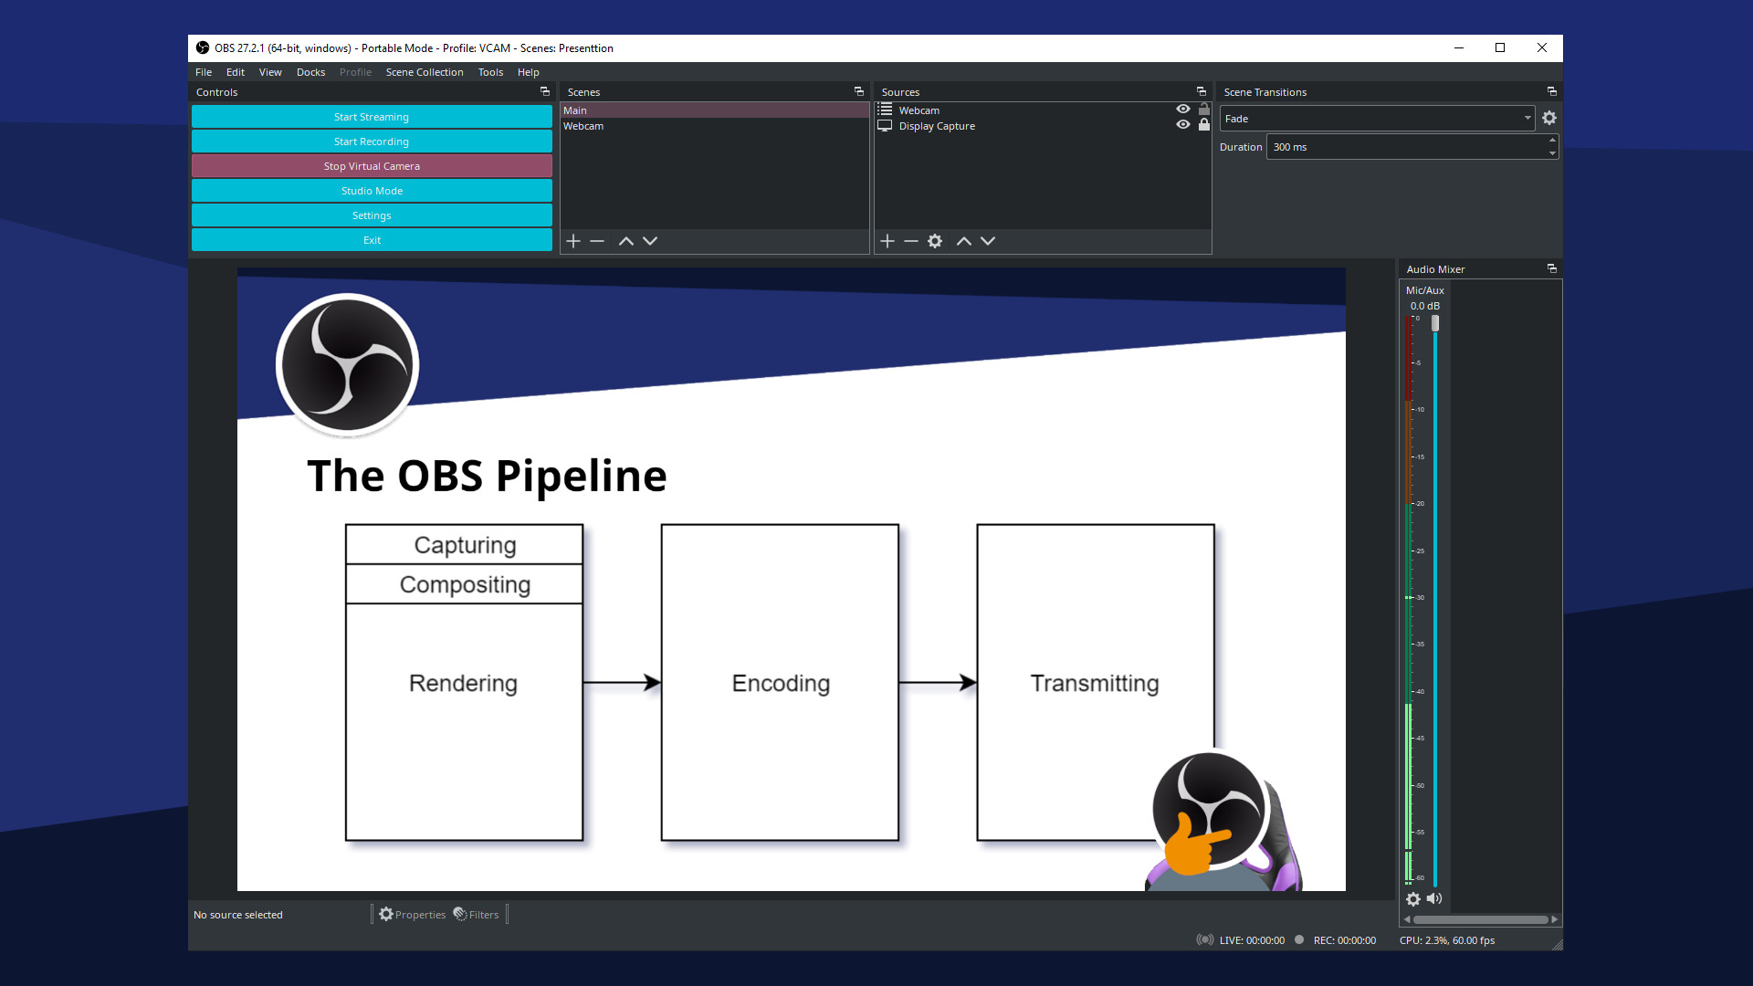Open source properties via the gear icon
Image resolution: width=1753 pixels, height=986 pixels.
point(934,241)
